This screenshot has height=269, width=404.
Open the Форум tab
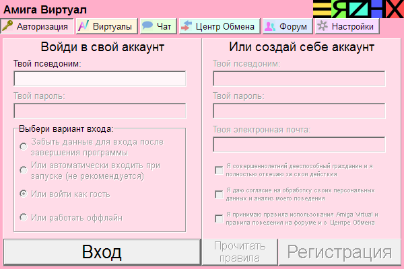click(288, 26)
